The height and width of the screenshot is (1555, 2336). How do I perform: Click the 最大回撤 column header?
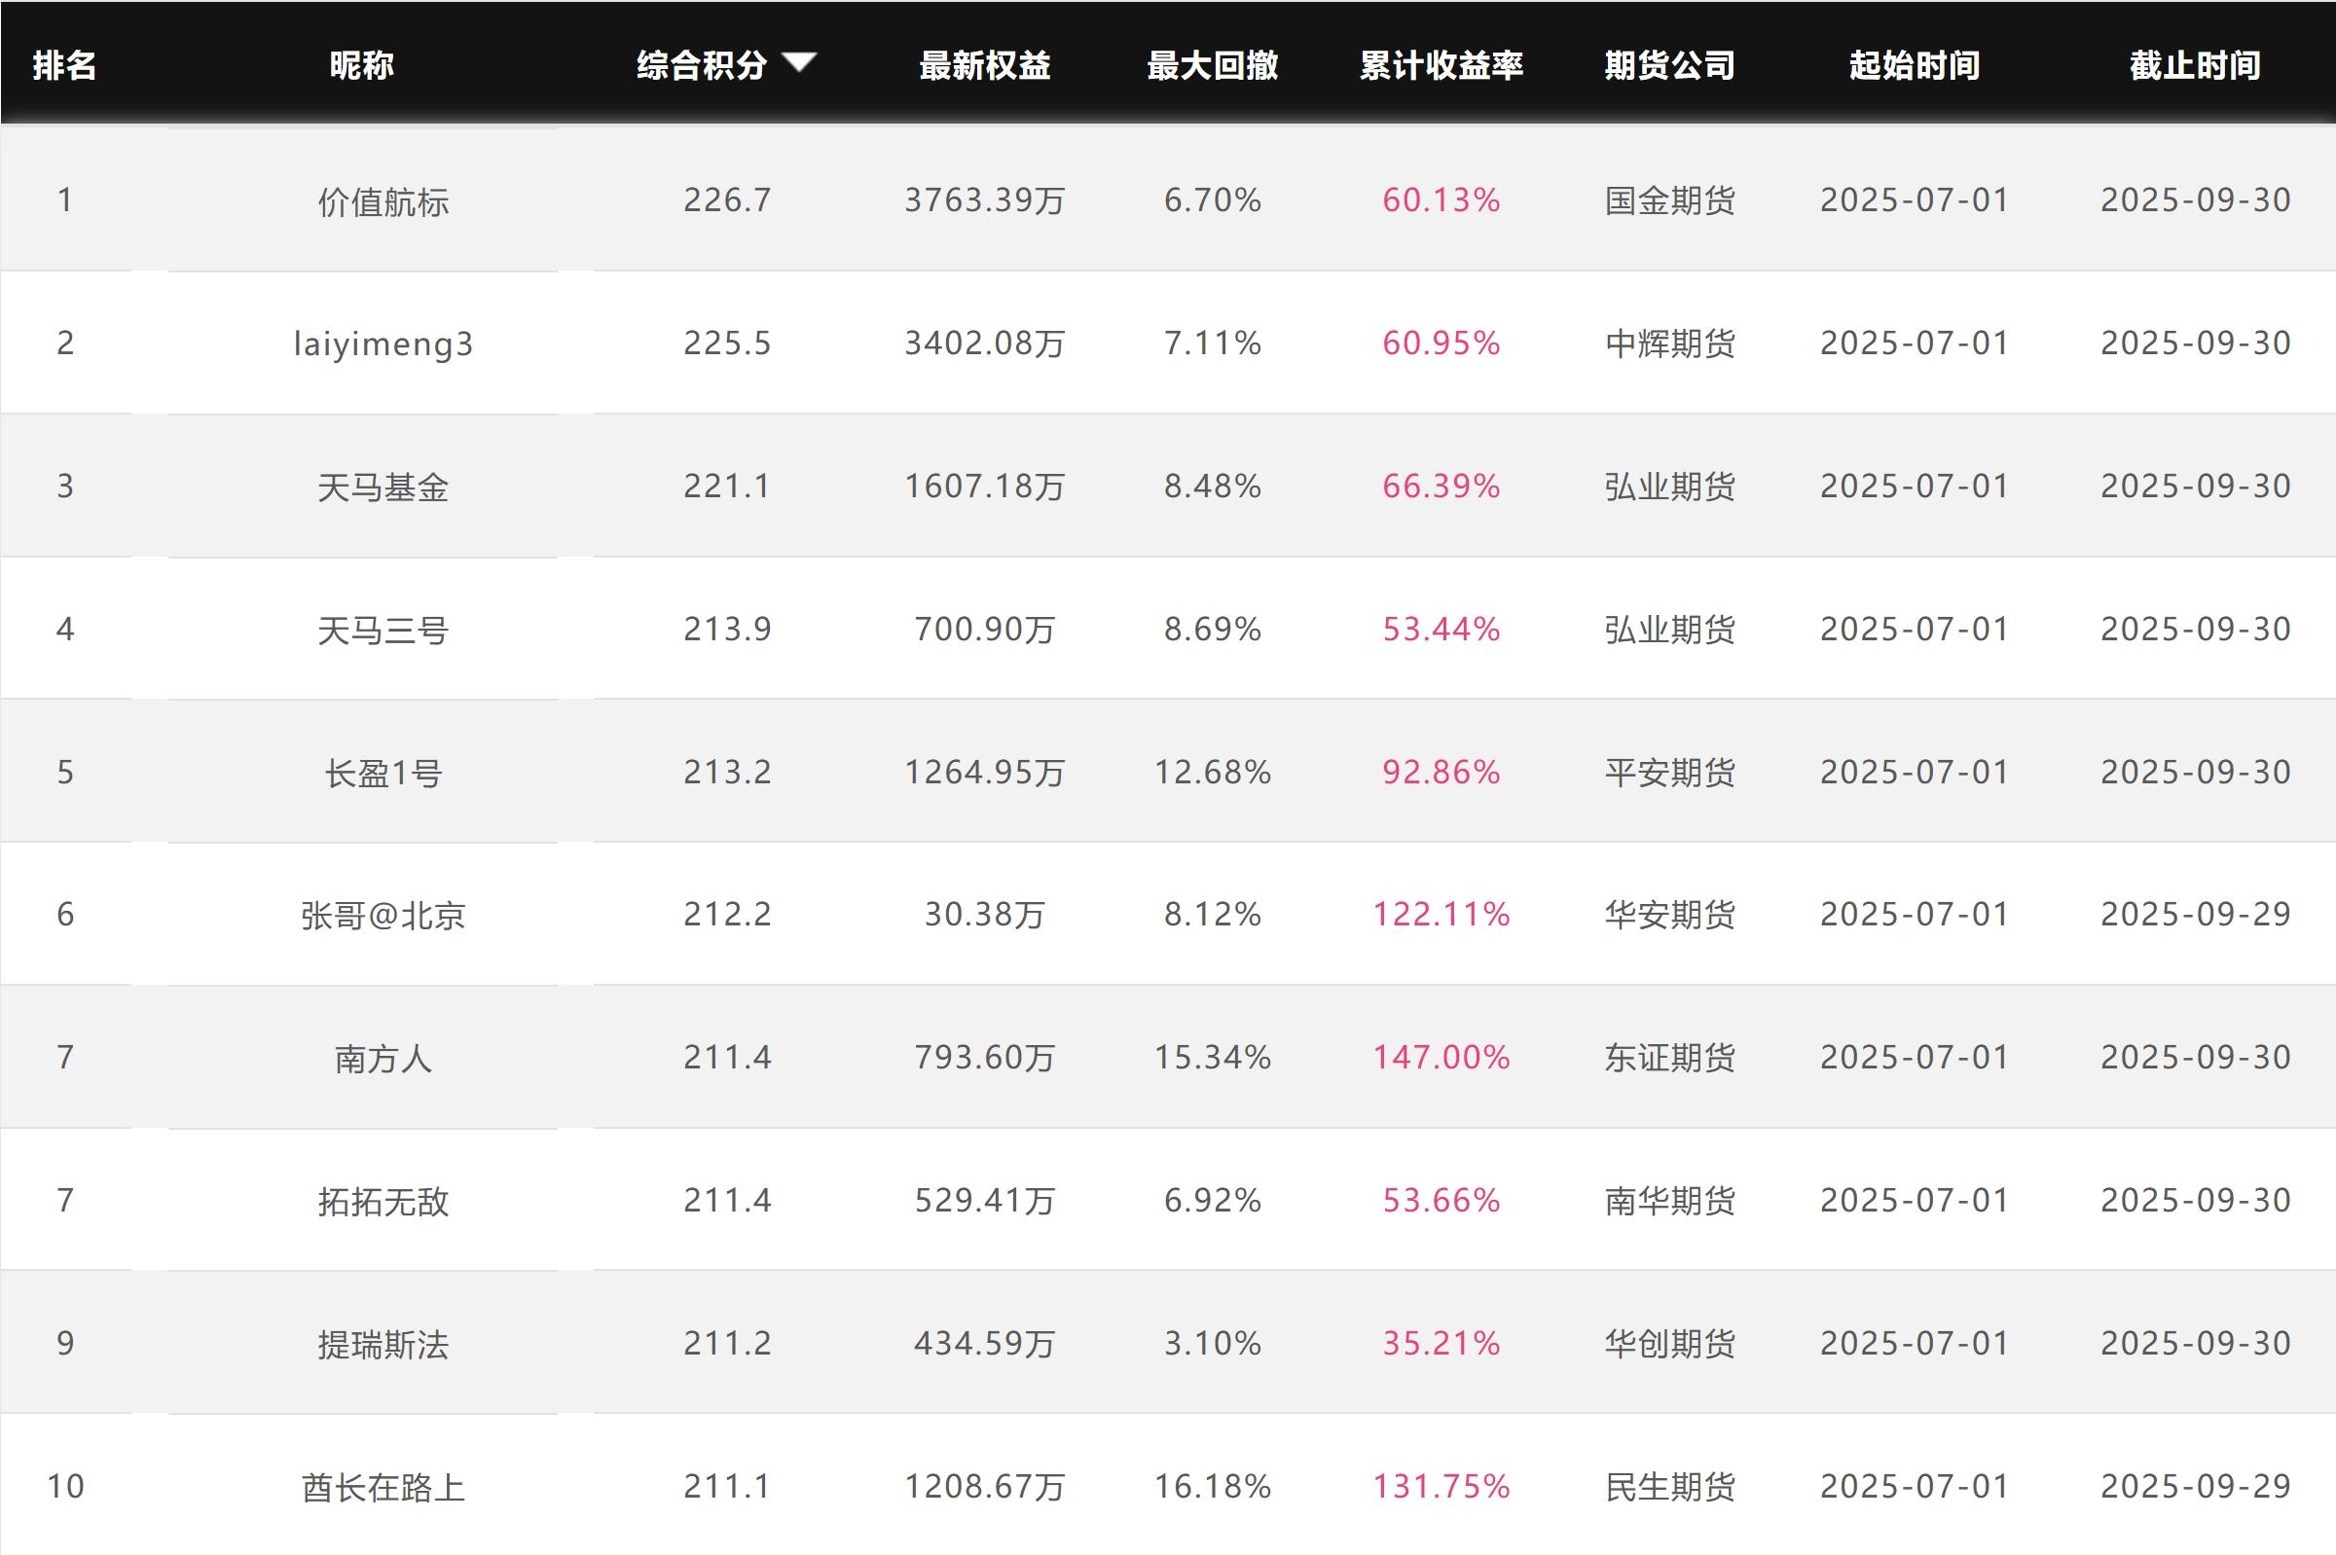pos(1212,65)
